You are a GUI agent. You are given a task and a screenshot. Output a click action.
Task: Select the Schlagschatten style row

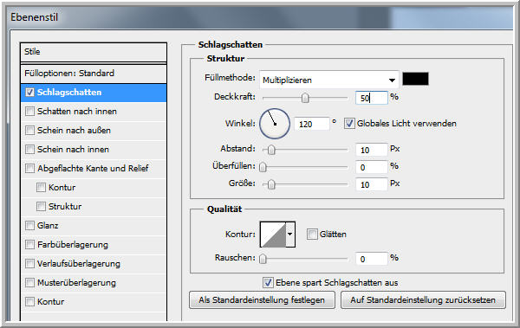94,93
